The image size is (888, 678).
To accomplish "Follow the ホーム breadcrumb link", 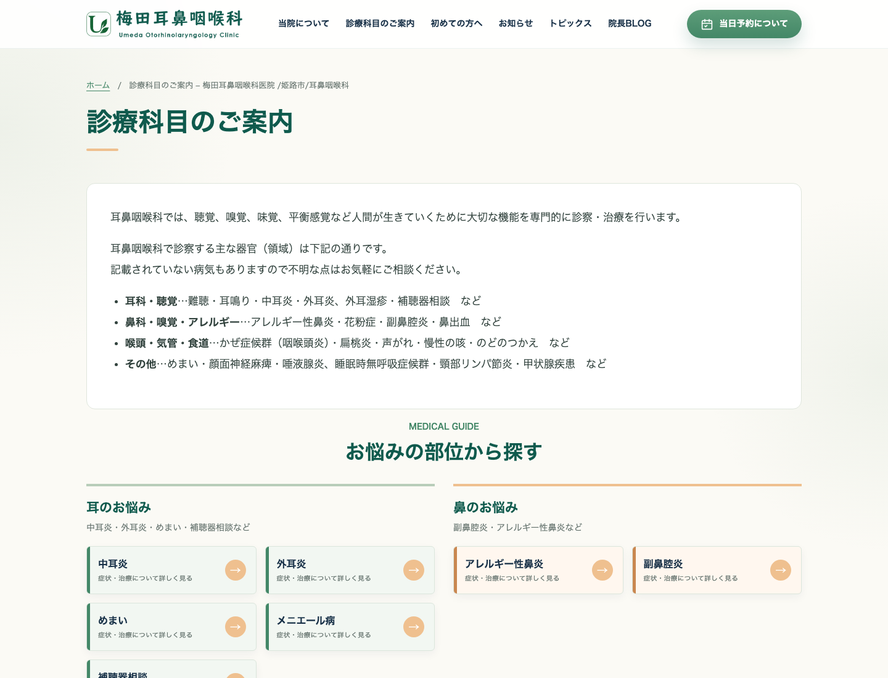I will coord(98,85).
